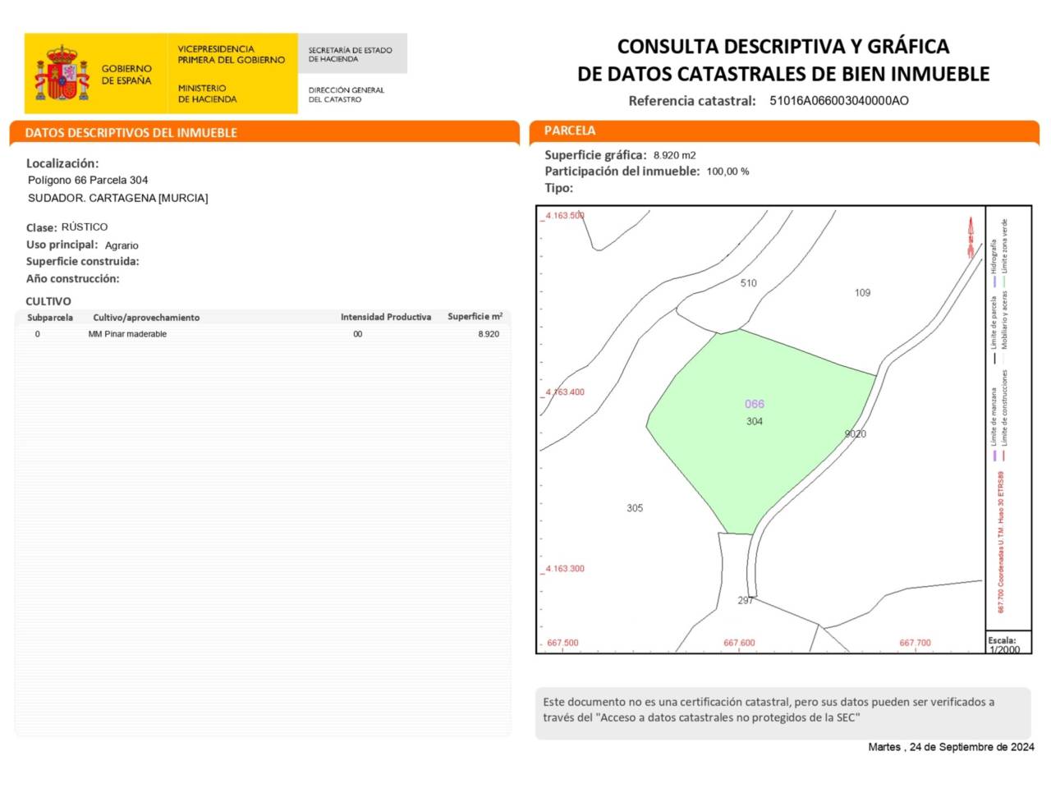1051x788 pixels.
Task: Click the 'DIRECCIÓN GENERAL DEL CATASTRO' text
Action: (347, 94)
